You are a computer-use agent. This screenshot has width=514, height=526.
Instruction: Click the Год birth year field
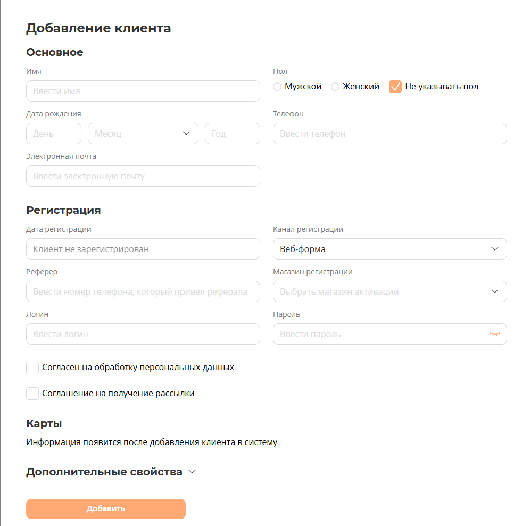(232, 133)
